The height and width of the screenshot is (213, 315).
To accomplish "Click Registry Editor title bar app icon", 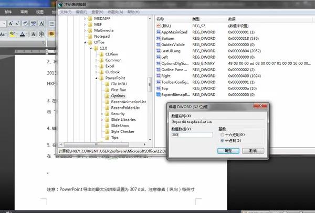I will (60, 5).
